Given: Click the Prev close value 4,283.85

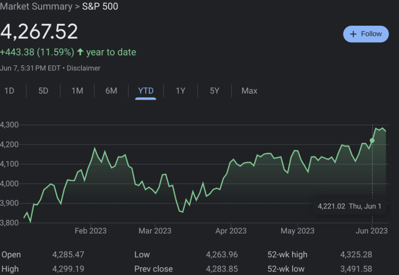Looking at the screenshot, I should pyautogui.click(x=221, y=269).
